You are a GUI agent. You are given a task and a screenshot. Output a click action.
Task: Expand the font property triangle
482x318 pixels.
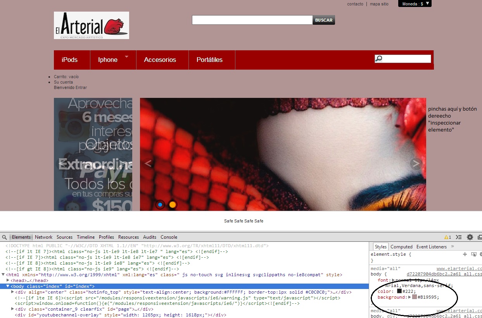click(393, 280)
